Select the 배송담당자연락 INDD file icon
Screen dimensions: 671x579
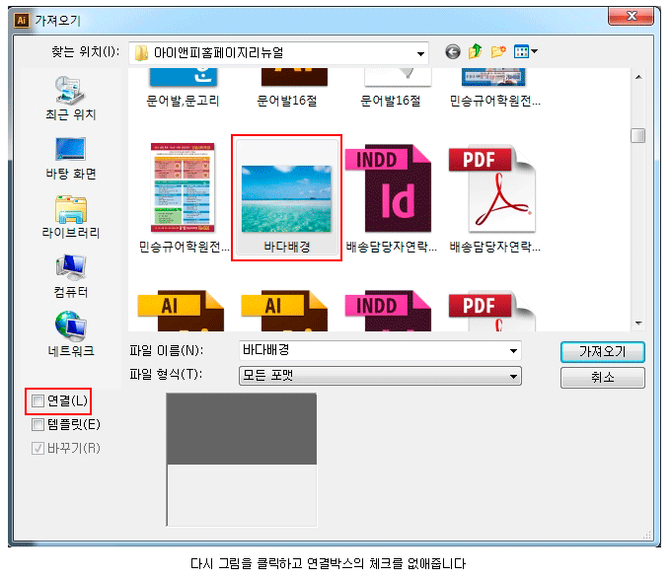(390, 187)
